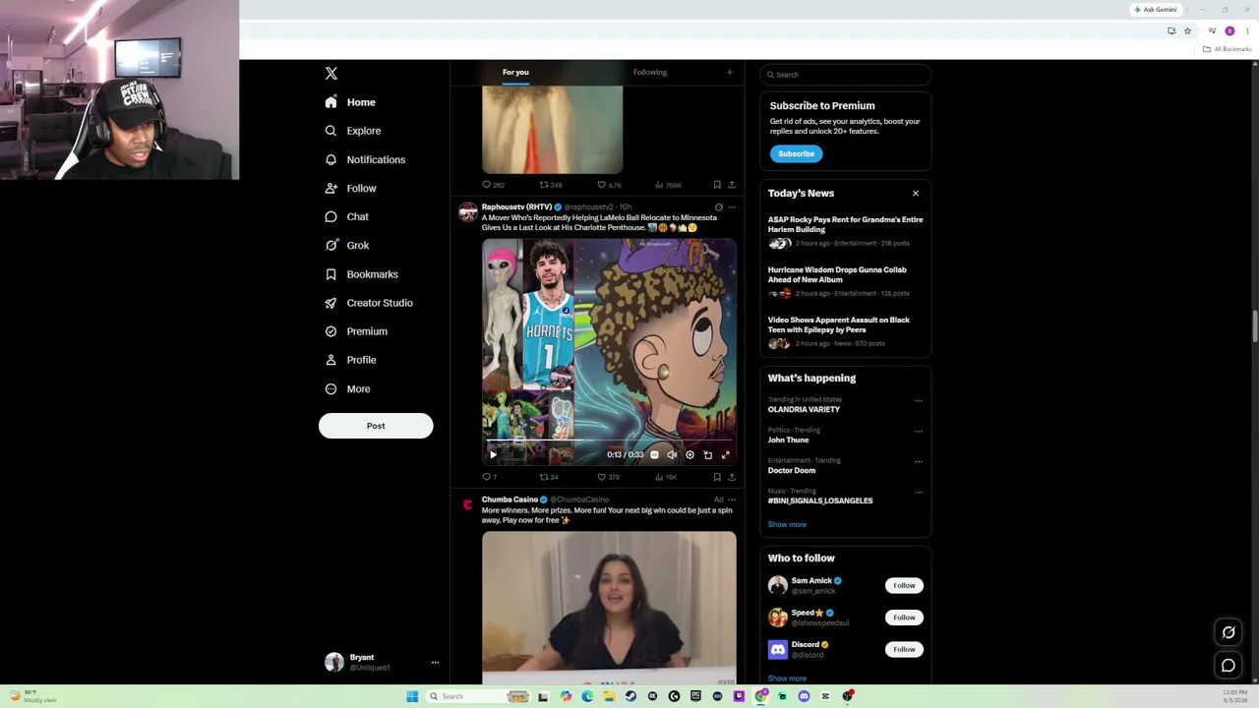Screen dimensions: 1259x708
Task: Open Bookmarks in the sidebar
Action: (x=361, y=274)
